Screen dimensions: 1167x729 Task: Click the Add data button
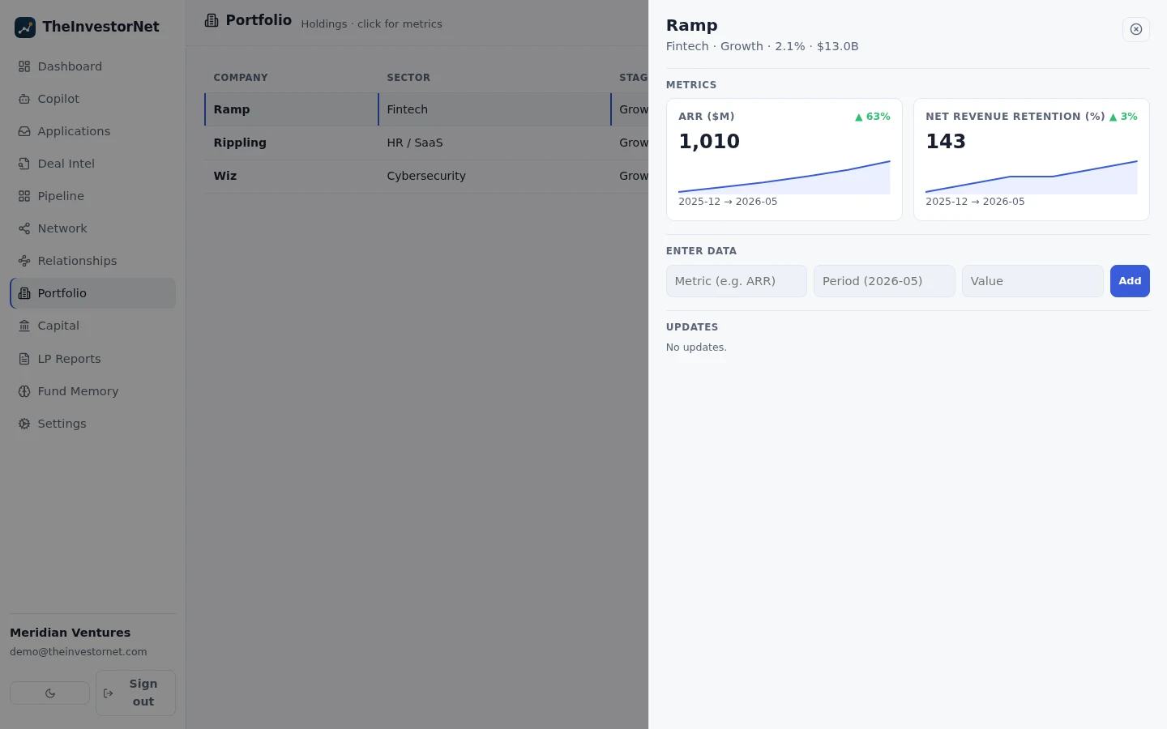[x=1130, y=281]
